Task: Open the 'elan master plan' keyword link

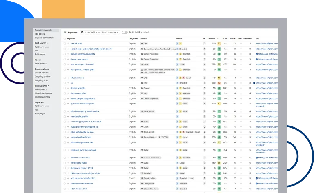Action: coord(78,93)
